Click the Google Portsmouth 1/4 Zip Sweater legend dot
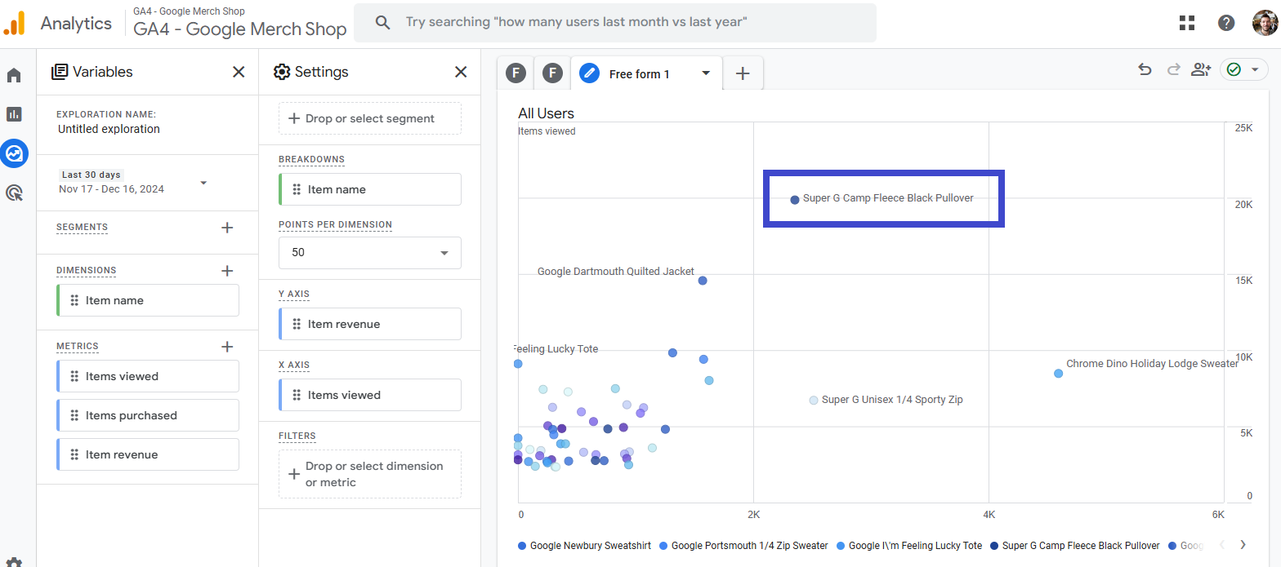 click(663, 546)
